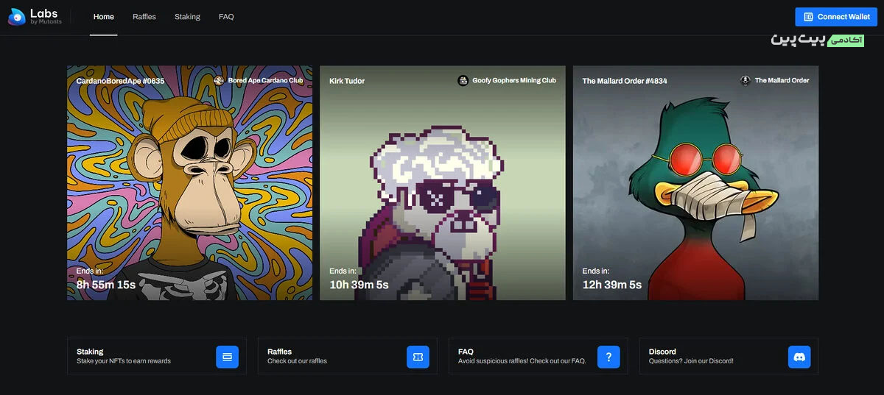Open the CardanoBoredApe #0635 raffle image
The width and height of the screenshot is (884, 395).
point(189,183)
